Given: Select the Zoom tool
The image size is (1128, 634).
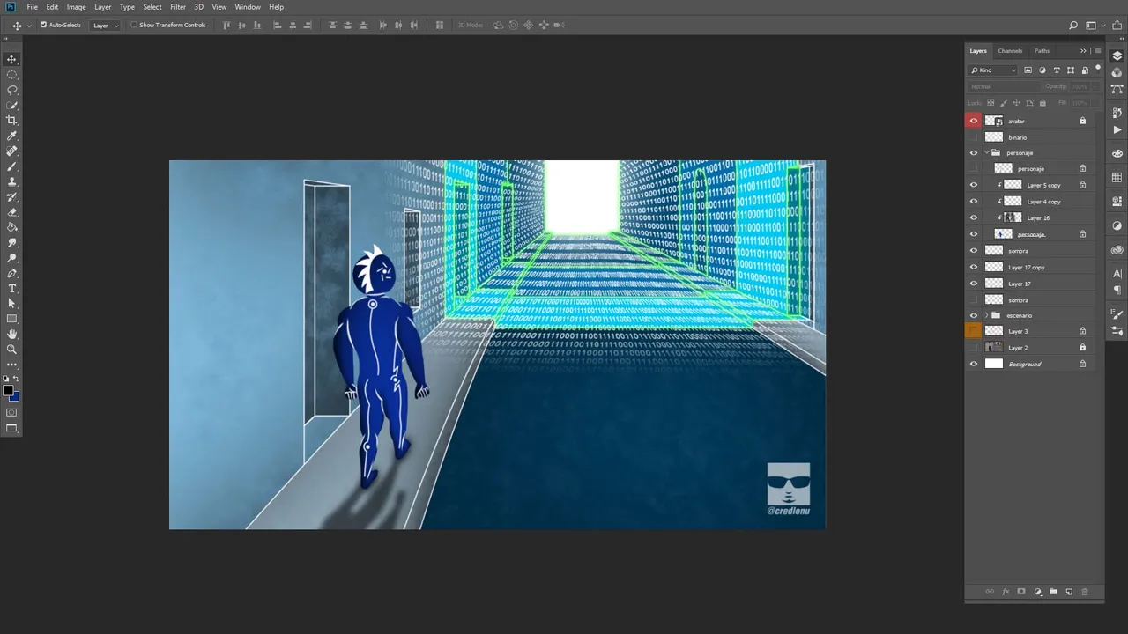Looking at the screenshot, I should pos(11,350).
